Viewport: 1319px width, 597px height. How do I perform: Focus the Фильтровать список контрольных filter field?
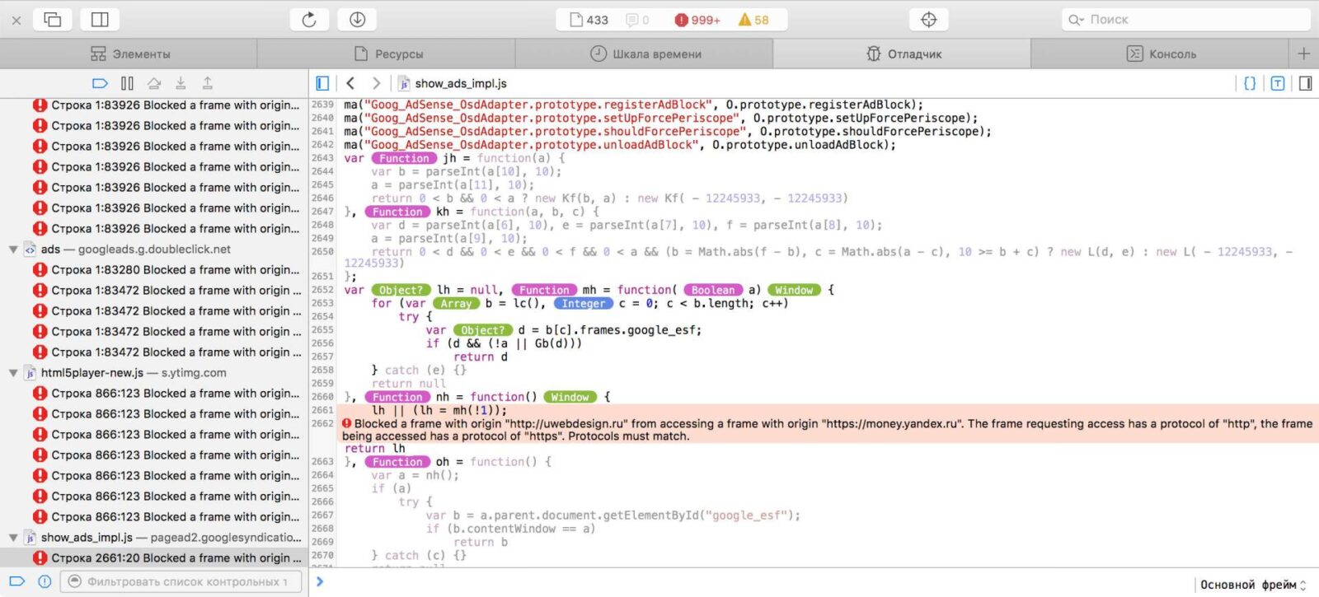point(182,581)
